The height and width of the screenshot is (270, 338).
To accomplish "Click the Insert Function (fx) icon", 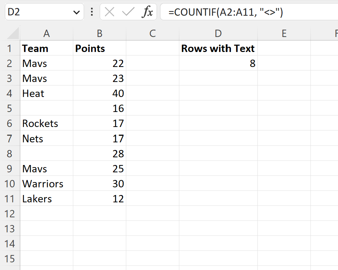I will click(x=149, y=12).
